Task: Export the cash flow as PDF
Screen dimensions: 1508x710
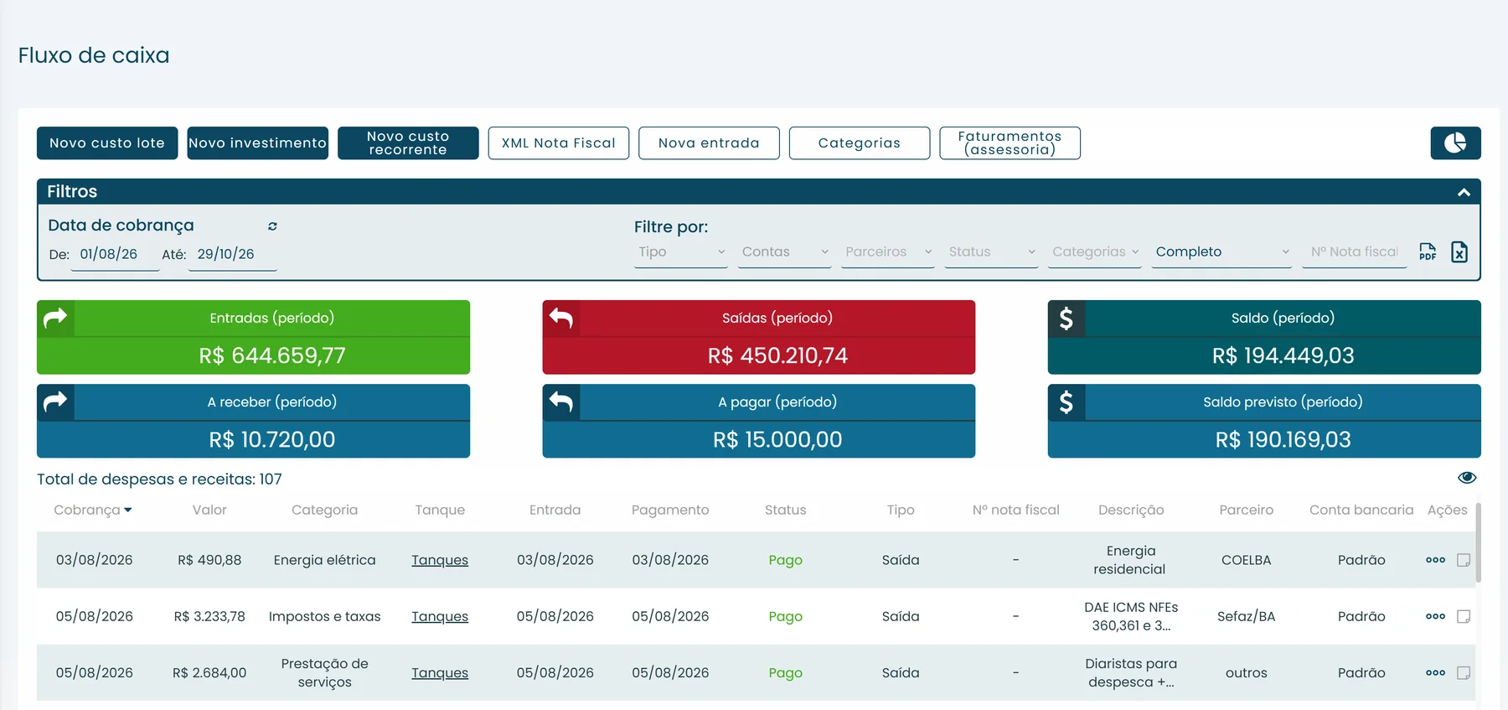Action: (x=1428, y=251)
